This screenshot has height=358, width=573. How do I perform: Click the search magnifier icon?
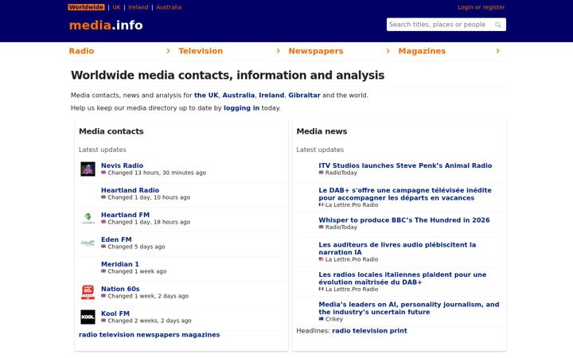tap(497, 25)
